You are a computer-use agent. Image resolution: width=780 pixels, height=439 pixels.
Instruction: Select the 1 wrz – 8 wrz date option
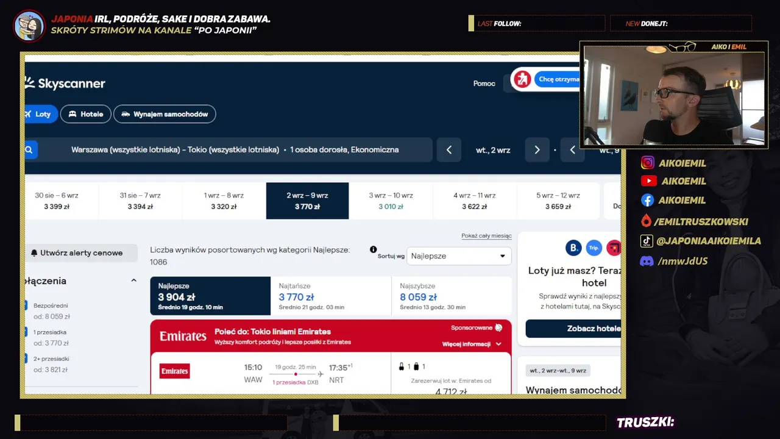click(224, 201)
